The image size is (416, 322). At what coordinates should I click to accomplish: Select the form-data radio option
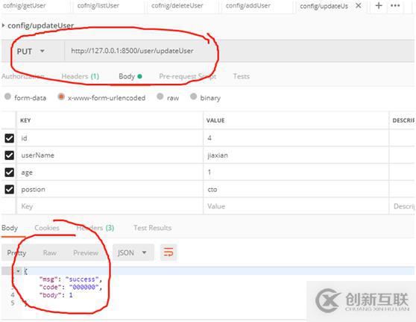click(x=7, y=96)
